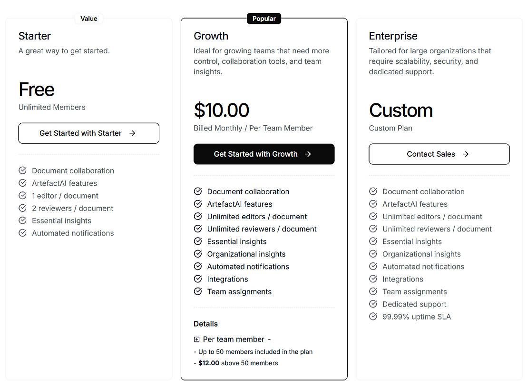This screenshot has height=390, width=527.
Task: Click the '$10.00' Growth price
Action: 221,110
